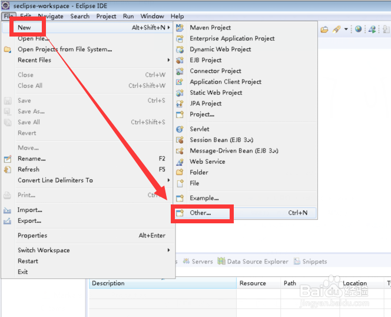Open the Help menu
This screenshot has width=391, height=317.
pyautogui.click(x=177, y=16)
